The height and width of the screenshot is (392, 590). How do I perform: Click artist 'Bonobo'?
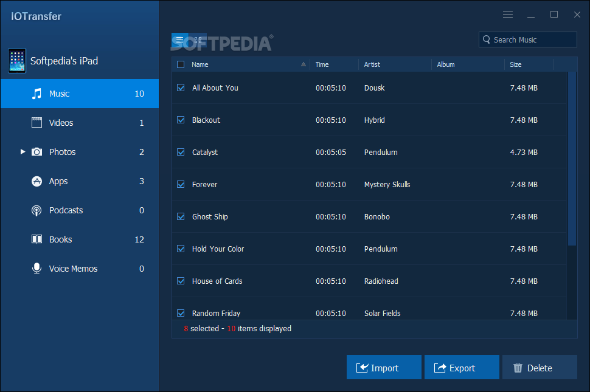point(377,217)
